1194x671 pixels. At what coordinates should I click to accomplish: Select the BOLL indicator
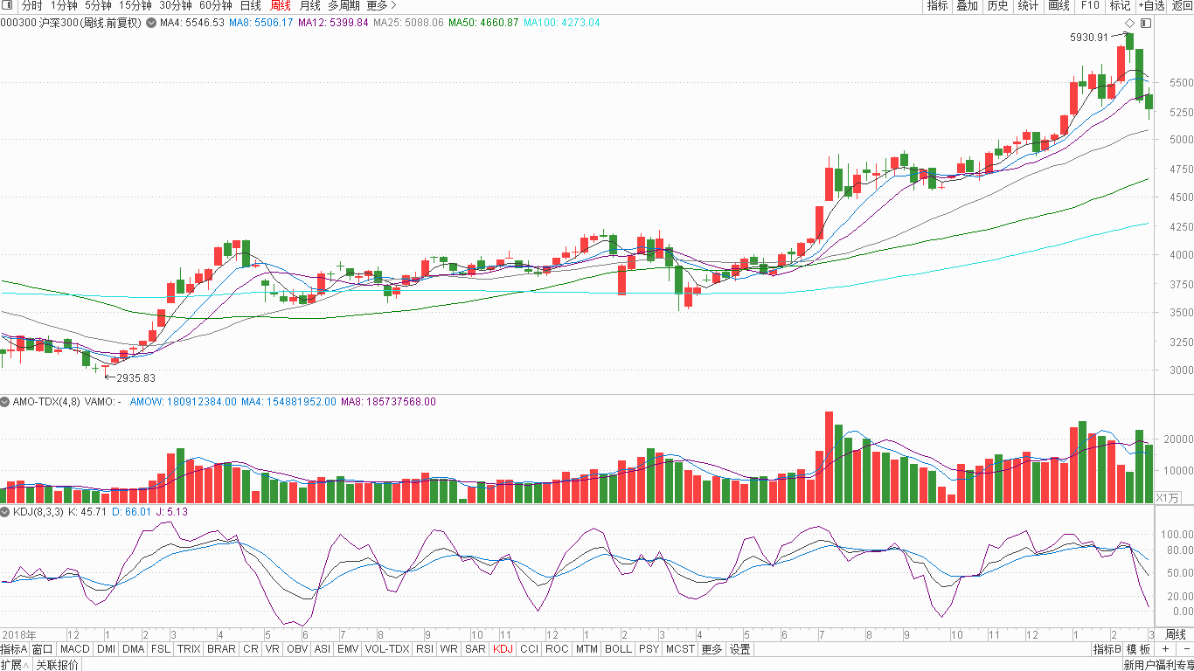coord(618,649)
